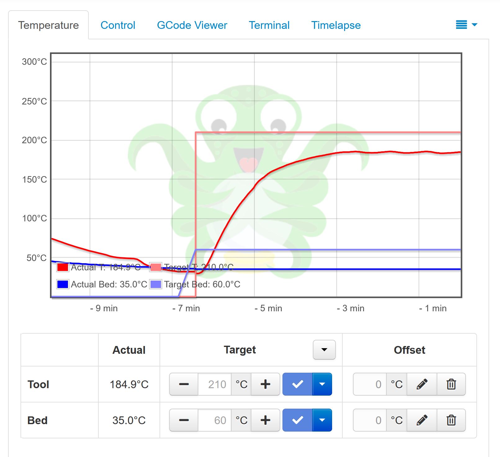The height and width of the screenshot is (457, 500).
Task: Increase Bed target with plus button
Action: tap(265, 420)
